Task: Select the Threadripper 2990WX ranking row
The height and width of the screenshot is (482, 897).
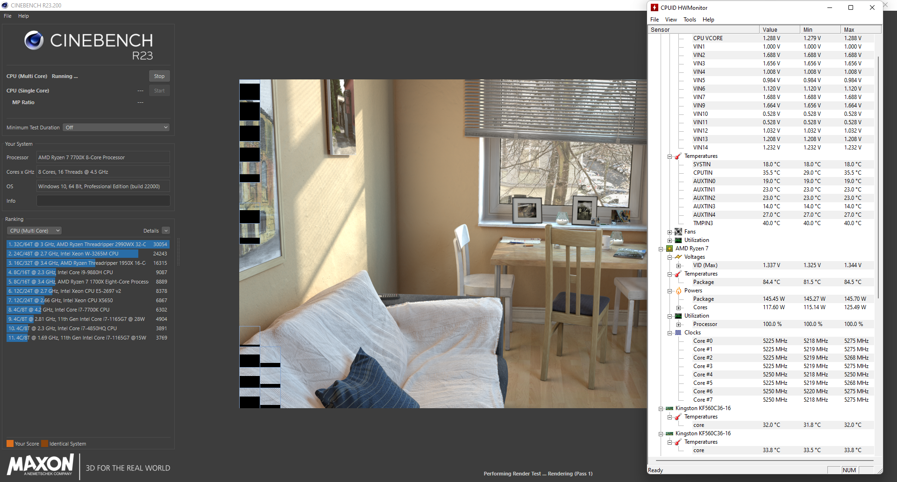Action: point(88,244)
